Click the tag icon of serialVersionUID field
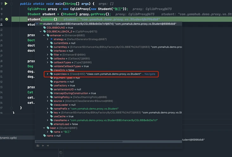The width and height of the screenshot is (232, 157). [x=51, y=89]
